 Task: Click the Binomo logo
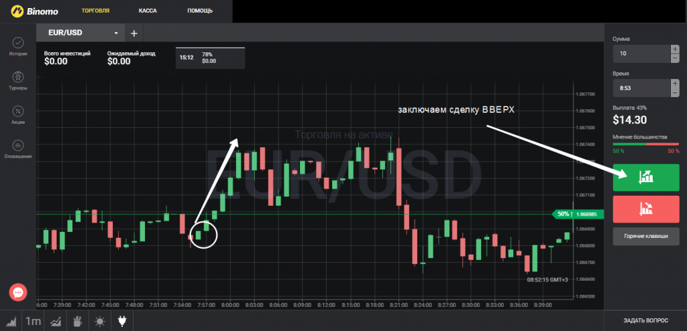pos(34,11)
